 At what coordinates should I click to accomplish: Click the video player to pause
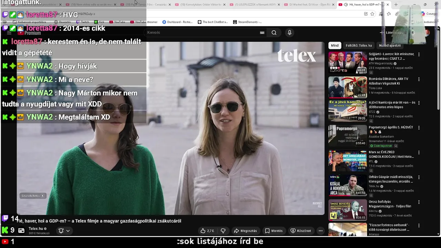click(x=171, y=128)
